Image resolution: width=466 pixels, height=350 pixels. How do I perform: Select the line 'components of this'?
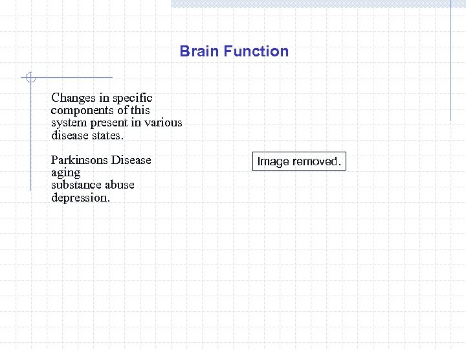[x=100, y=110]
